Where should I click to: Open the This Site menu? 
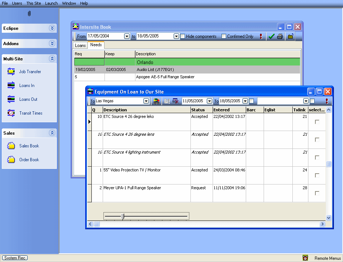33,3
